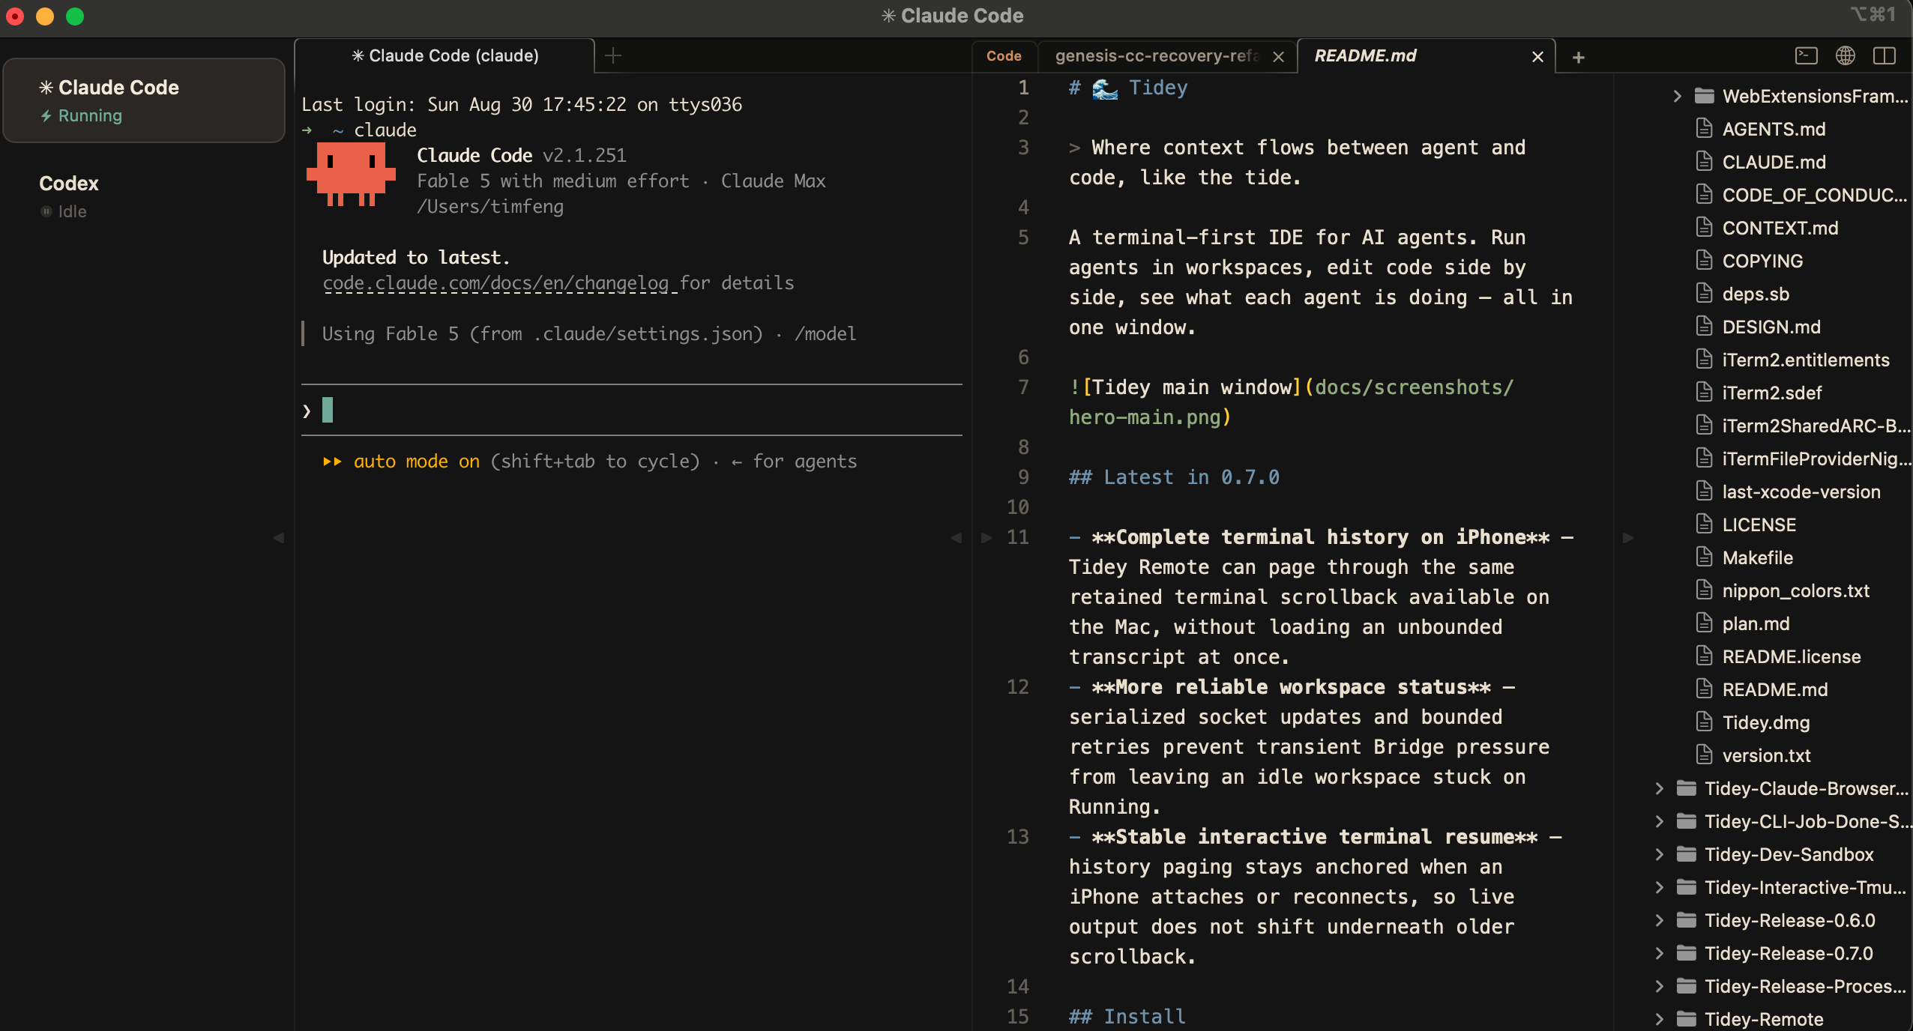
Task: Click the right arrow at file tree's left edge
Action: coord(1628,538)
